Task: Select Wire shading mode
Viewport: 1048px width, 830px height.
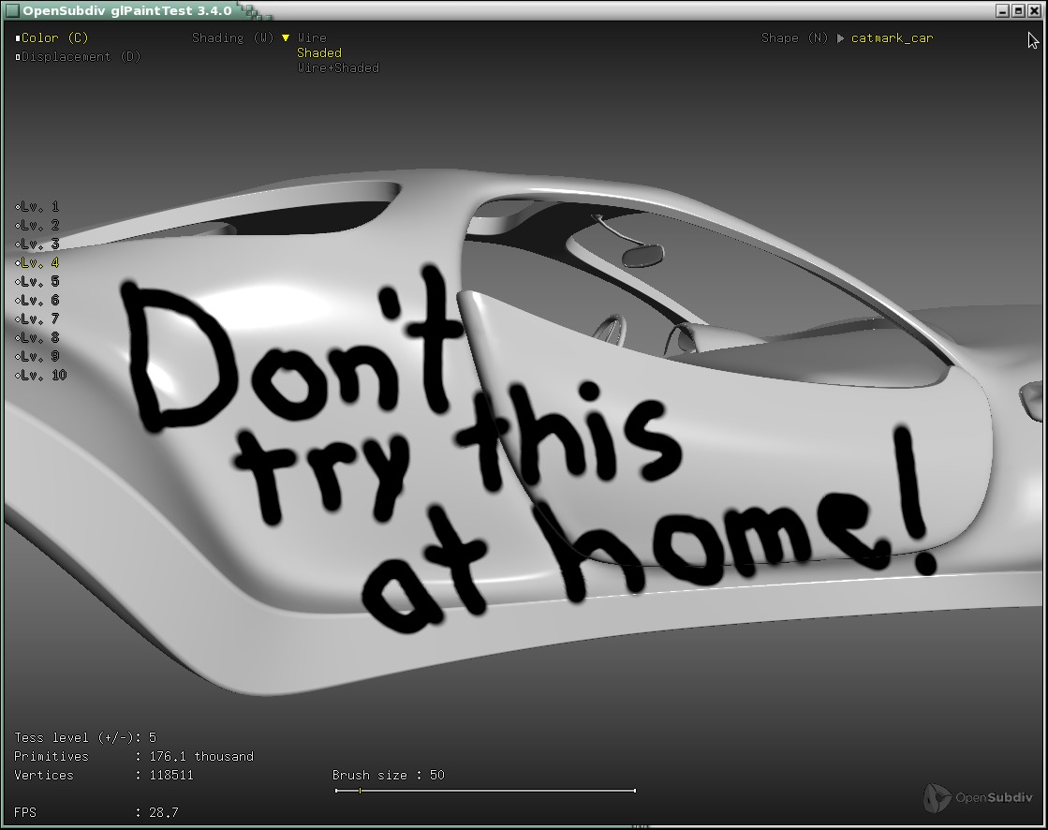Action: (312, 38)
